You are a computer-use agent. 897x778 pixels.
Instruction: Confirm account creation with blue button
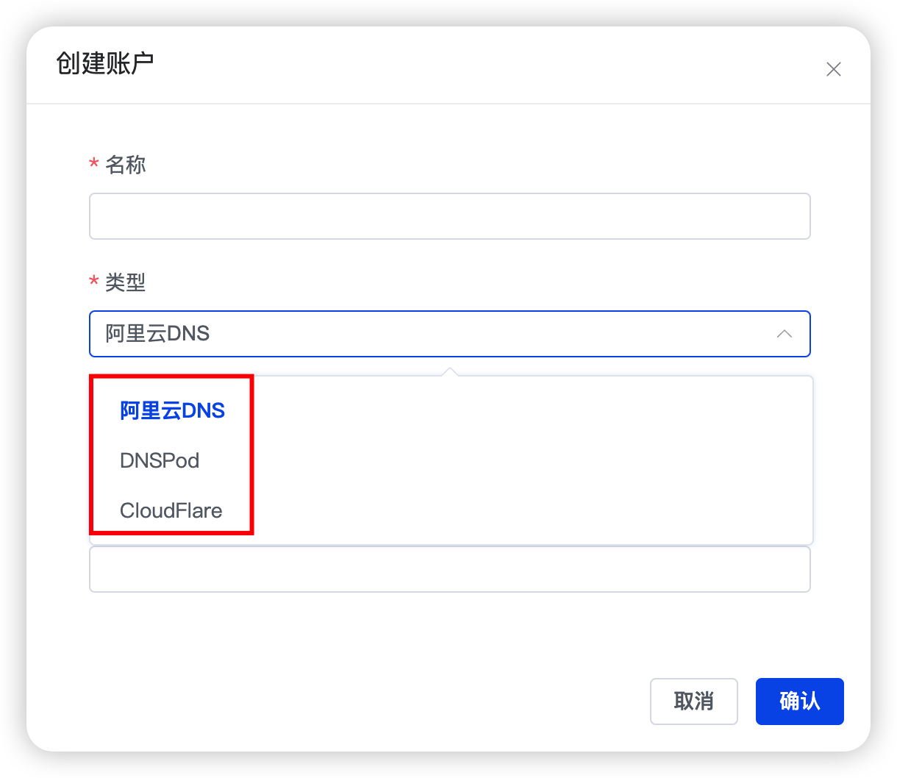click(800, 702)
